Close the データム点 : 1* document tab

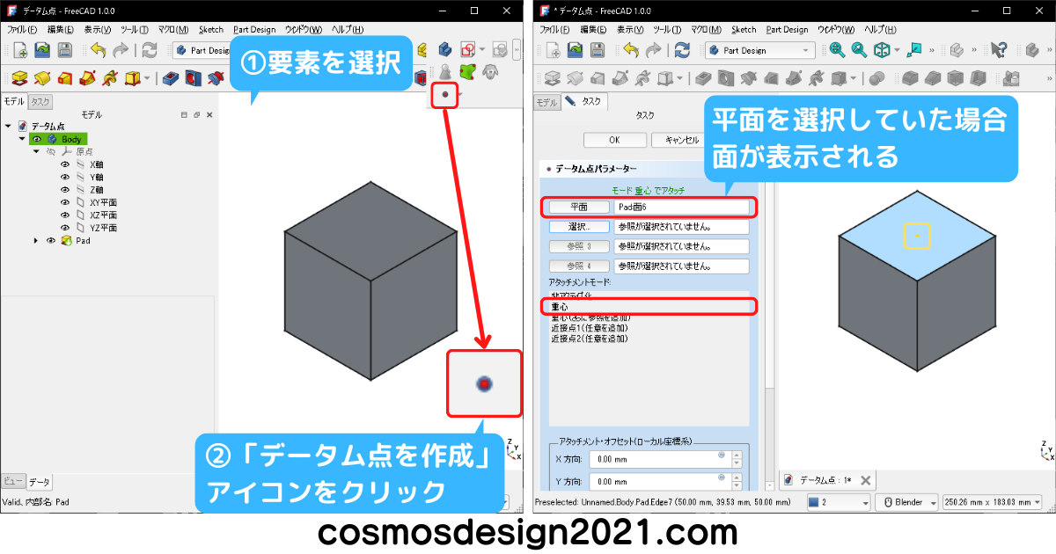[x=865, y=480]
